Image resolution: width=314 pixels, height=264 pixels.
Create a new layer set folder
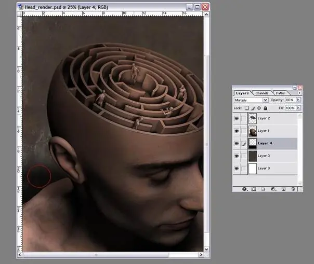click(x=263, y=189)
